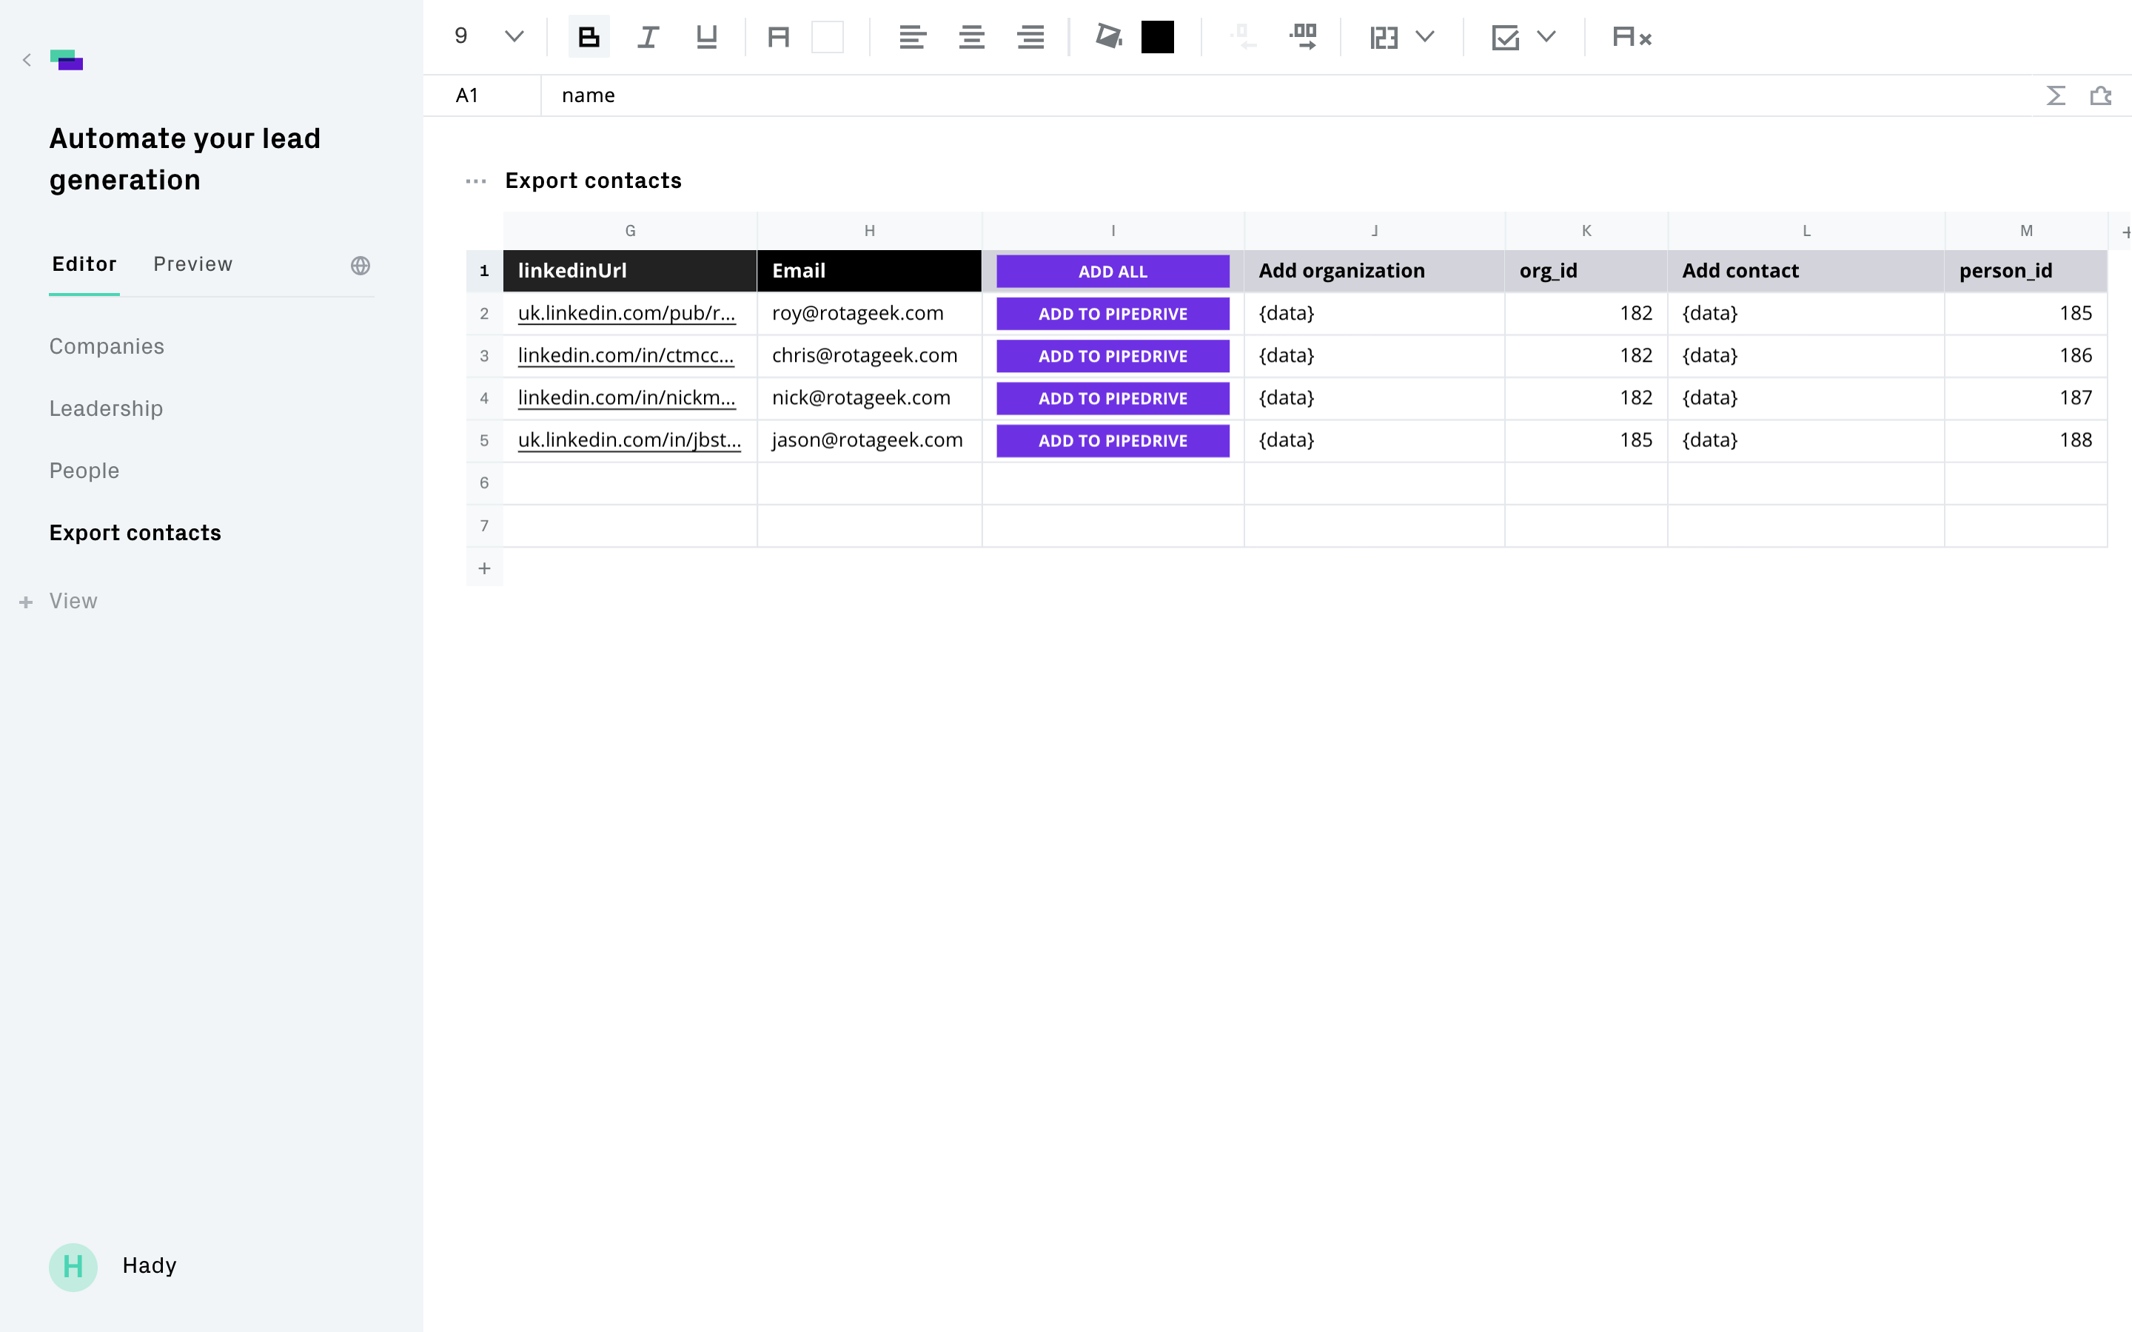Click ADD TO PIPEDRIVE for nick@rotageek.com

tap(1113, 398)
